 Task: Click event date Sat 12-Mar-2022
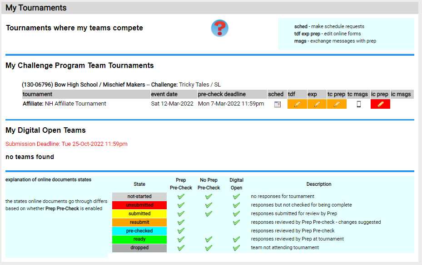pyautogui.click(x=172, y=104)
